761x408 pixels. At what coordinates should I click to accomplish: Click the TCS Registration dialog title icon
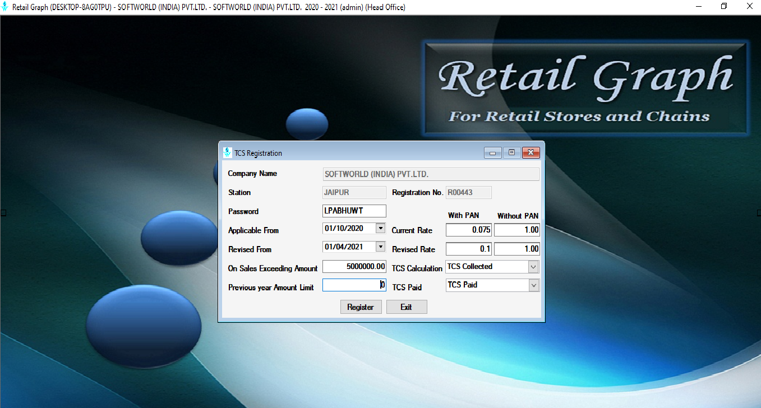click(227, 152)
